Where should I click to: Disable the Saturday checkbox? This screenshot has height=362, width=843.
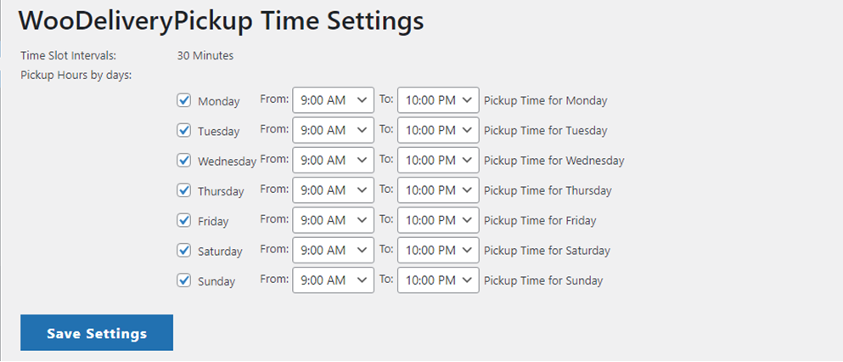[183, 250]
